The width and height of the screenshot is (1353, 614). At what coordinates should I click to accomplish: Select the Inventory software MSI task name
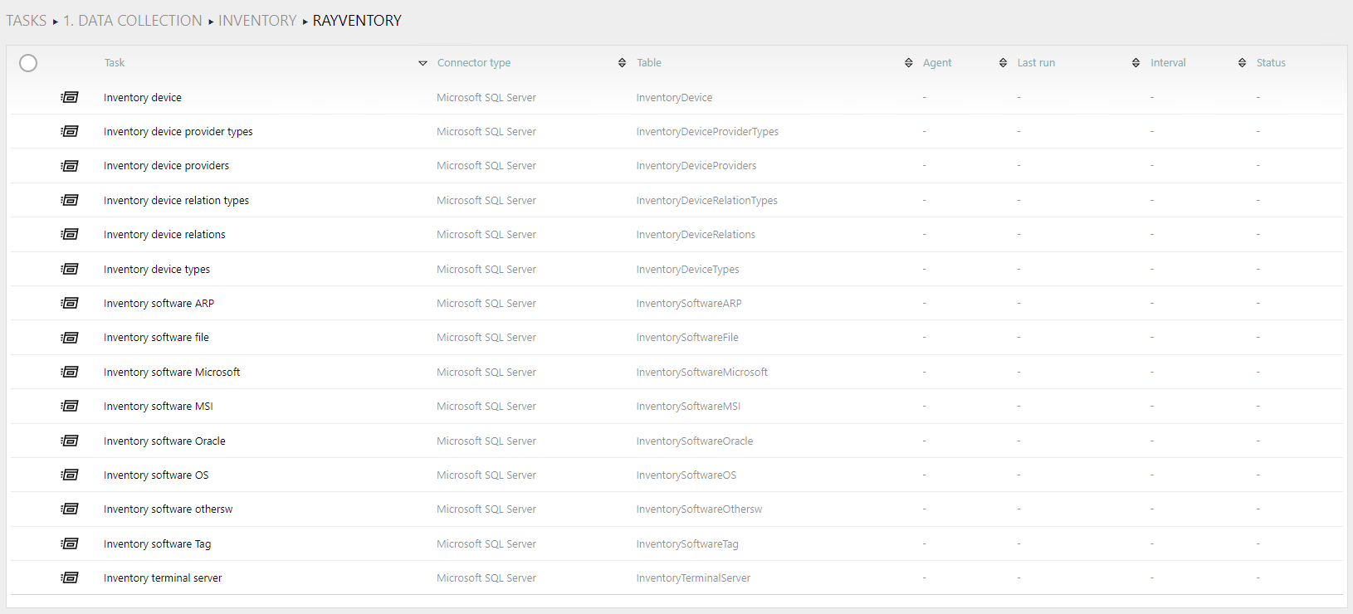click(159, 406)
